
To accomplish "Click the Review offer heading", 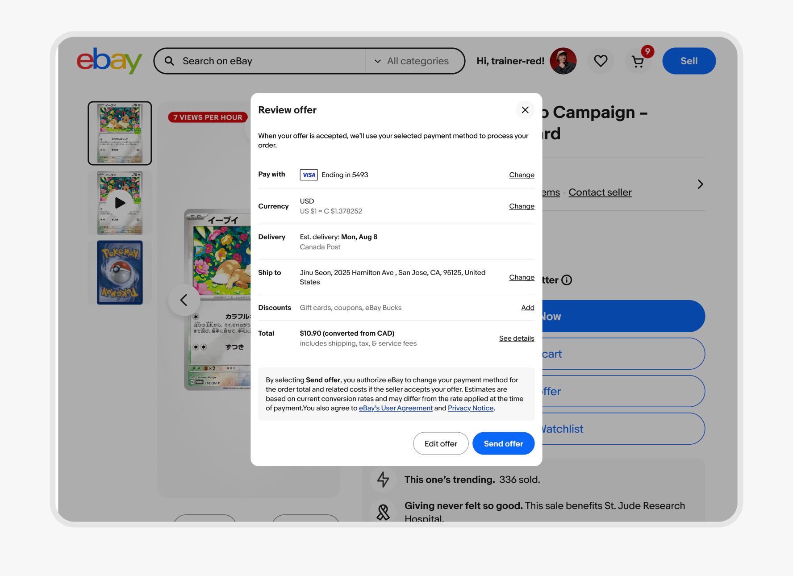I will coord(287,110).
